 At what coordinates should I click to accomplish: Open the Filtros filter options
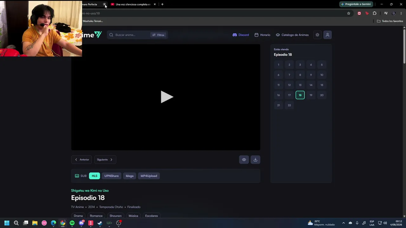(x=158, y=35)
